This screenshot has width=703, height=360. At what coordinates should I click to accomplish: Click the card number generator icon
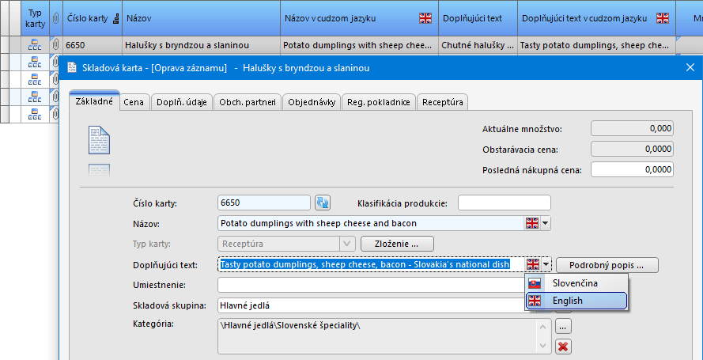[x=323, y=203]
